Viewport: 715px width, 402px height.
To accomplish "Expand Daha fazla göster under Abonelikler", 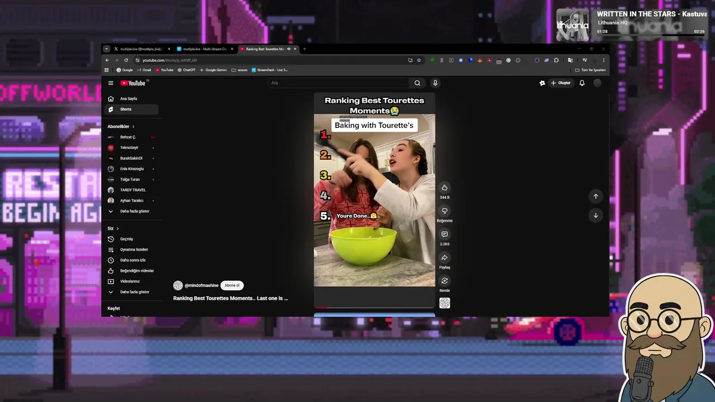I will point(132,212).
